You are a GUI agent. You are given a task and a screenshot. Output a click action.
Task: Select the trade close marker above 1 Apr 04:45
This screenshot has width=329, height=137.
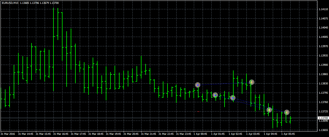tap(269, 110)
